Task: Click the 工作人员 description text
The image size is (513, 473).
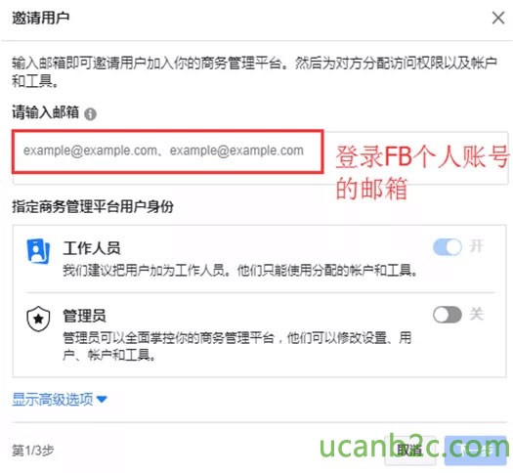Action: point(240,271)
